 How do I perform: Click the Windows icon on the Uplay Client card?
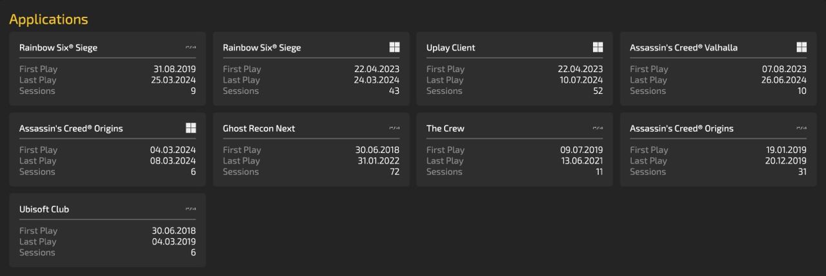tap(598, 47)
